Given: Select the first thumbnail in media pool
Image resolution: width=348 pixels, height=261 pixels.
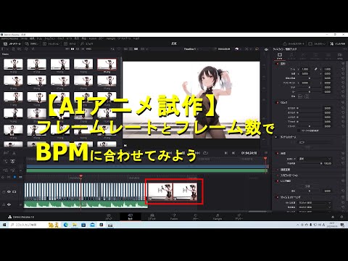Looking at the screenshot, I should tap(13, 65).
